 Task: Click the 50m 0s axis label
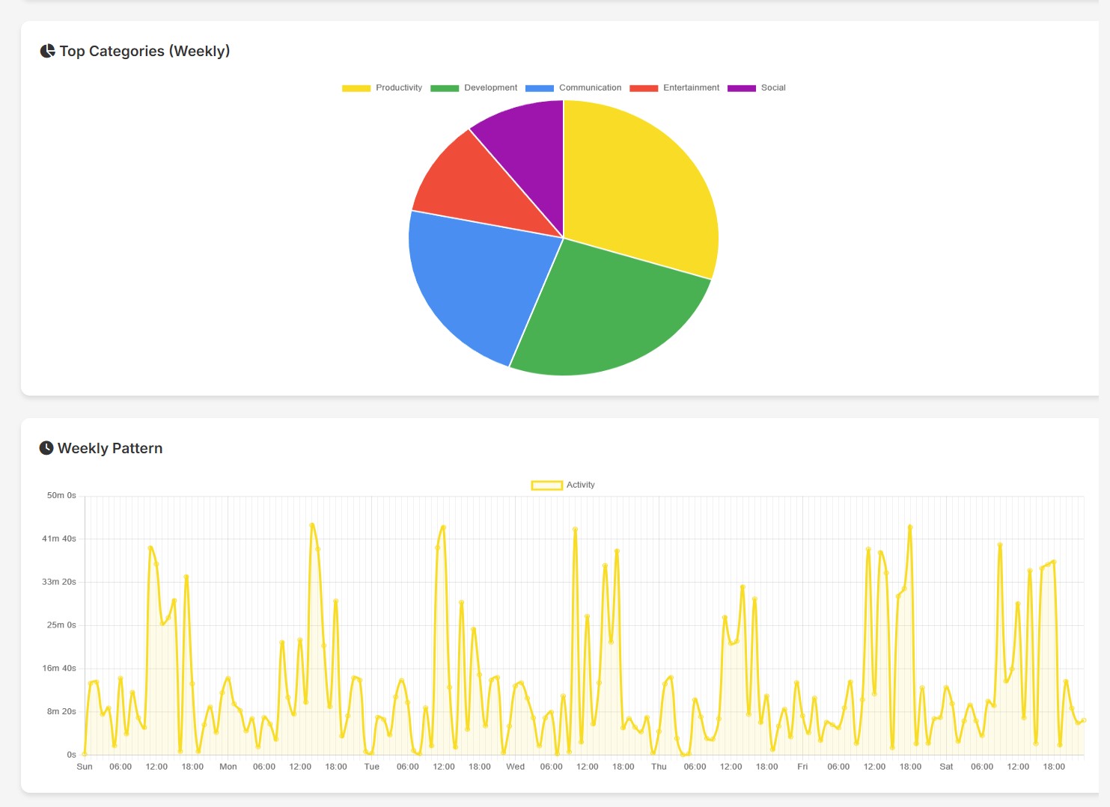click(x=61, y=495)
